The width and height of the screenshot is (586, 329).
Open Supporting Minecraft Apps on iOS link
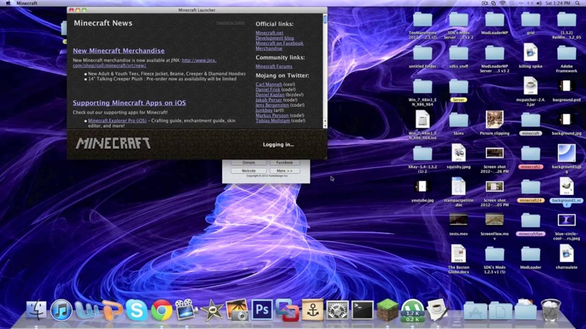(x=129, y=103)
